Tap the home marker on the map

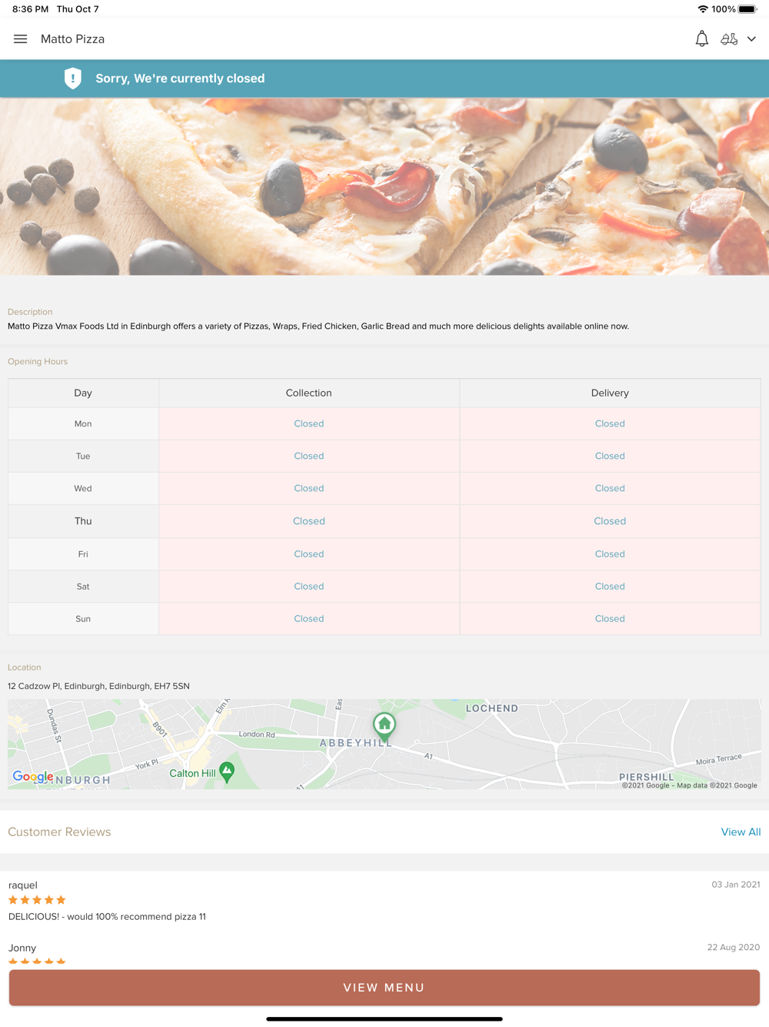384,726
